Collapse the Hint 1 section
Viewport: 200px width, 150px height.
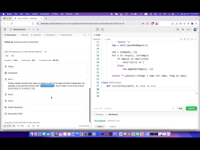click(x=46, y=79)
